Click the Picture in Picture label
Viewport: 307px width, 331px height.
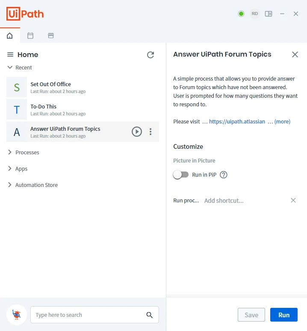194,161
